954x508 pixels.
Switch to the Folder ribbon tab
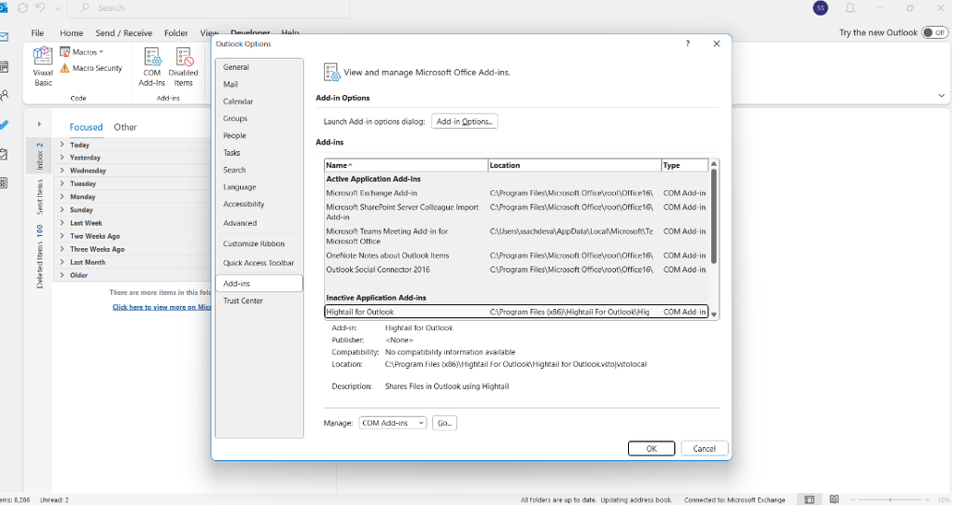coord(175,33)
